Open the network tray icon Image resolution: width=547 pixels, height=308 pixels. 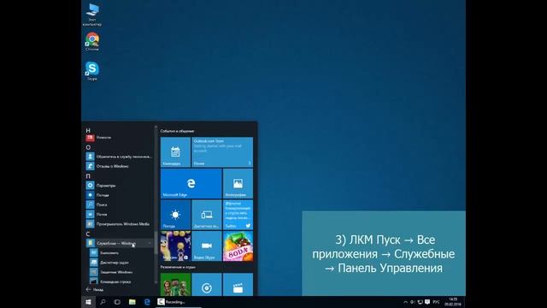click(420, 302)
